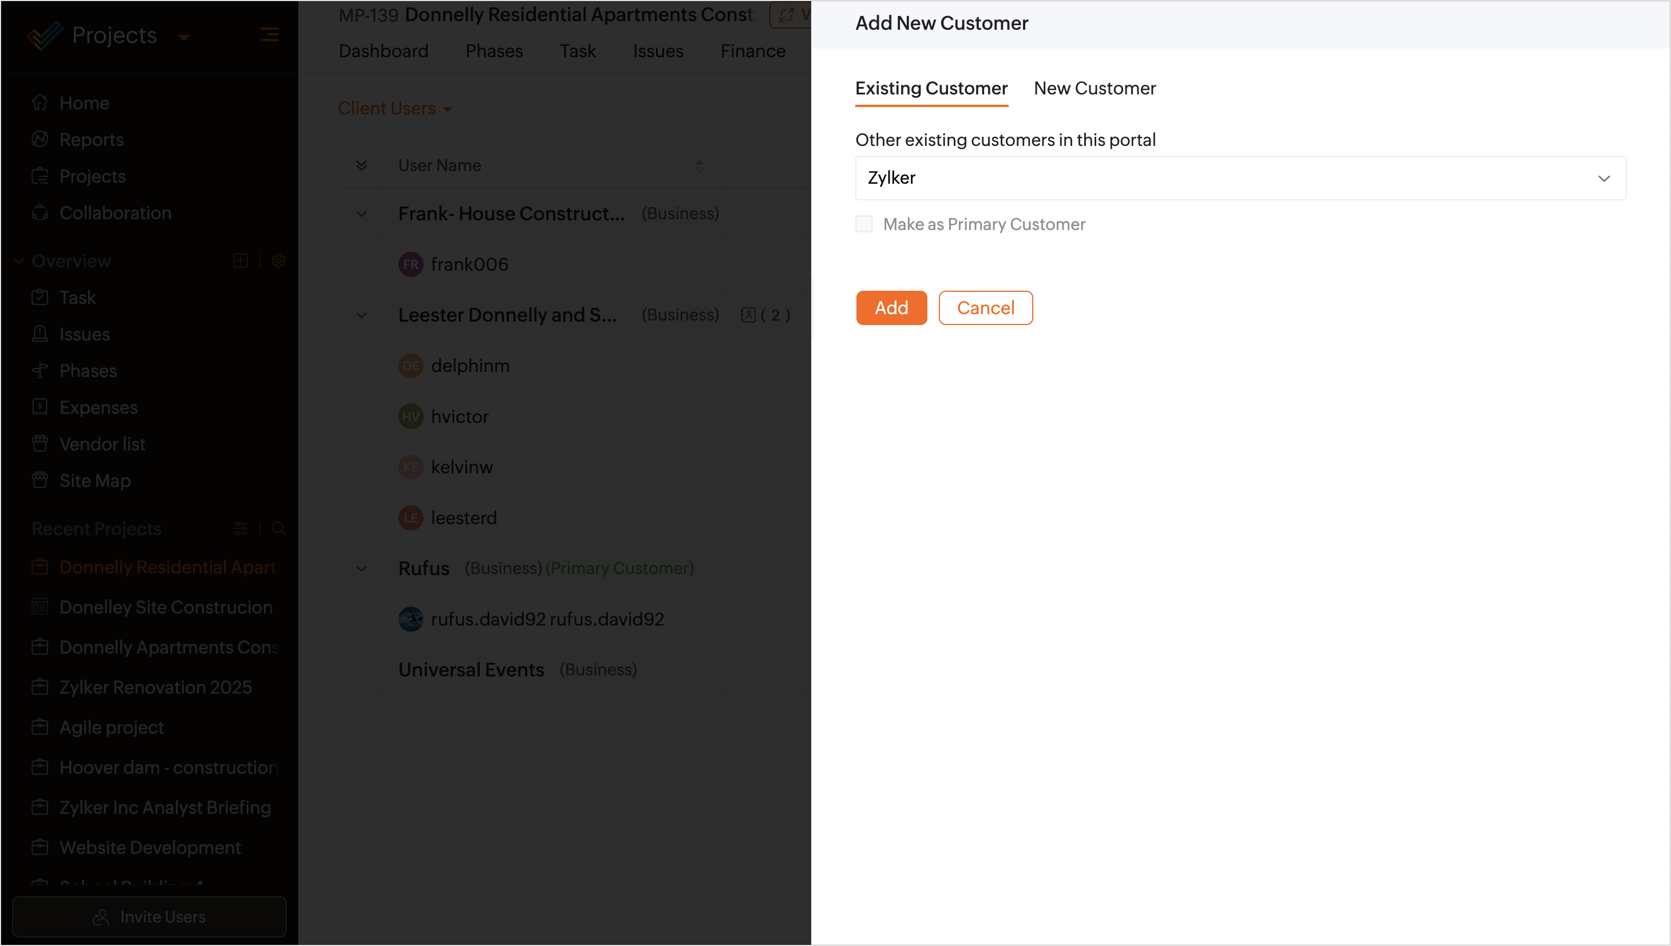Open the Home section in sidebar
The height and width of the screenshot is (946, 1671).
pos(85,102)
